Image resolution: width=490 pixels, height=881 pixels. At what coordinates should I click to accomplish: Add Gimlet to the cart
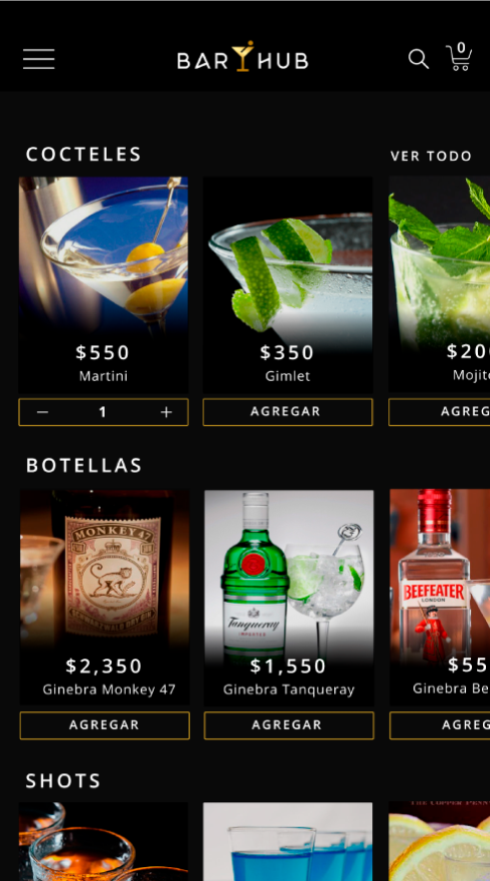[x=287, y=412]
